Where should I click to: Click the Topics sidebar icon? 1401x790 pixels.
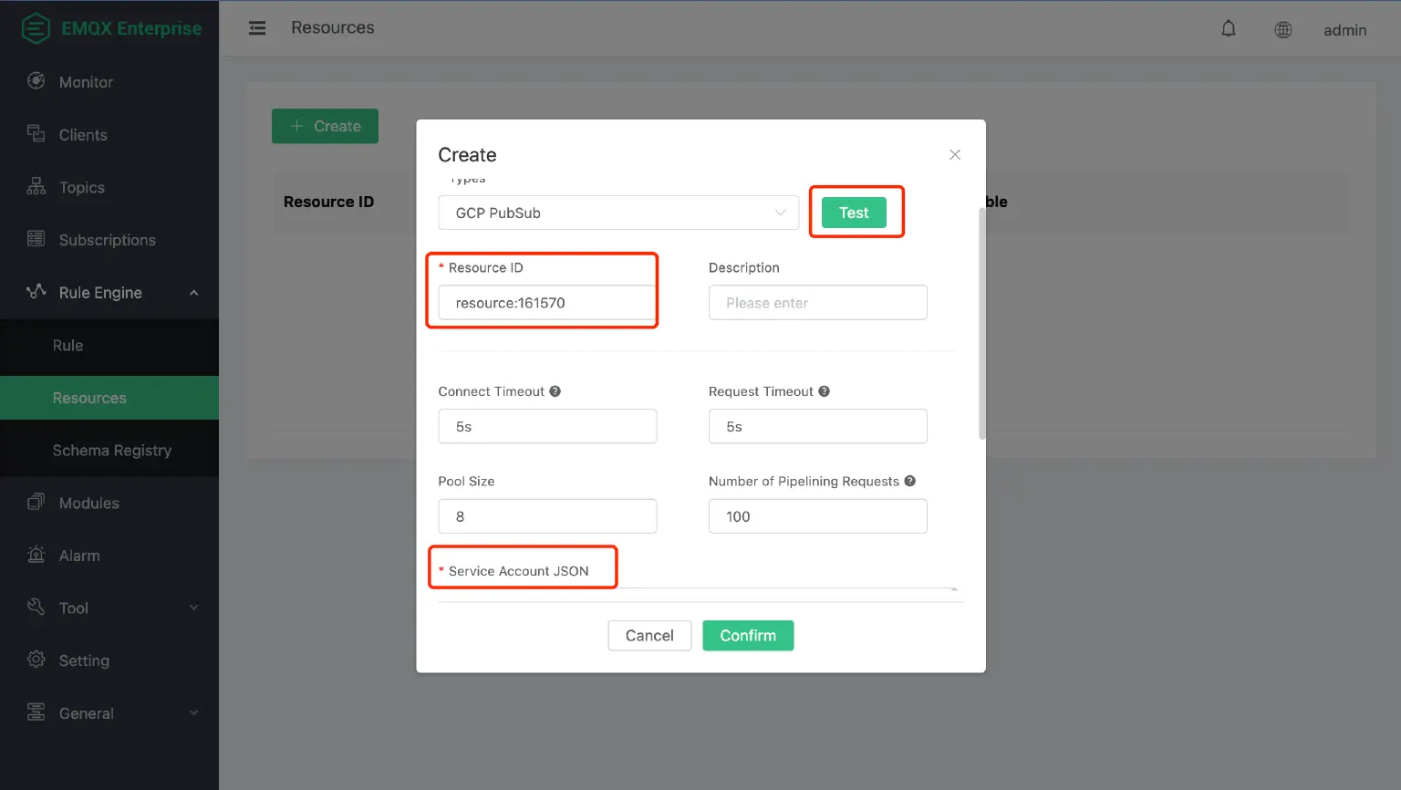(36, 187)
